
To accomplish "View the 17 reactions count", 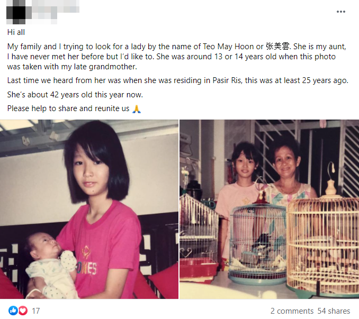I will point(35,311).
